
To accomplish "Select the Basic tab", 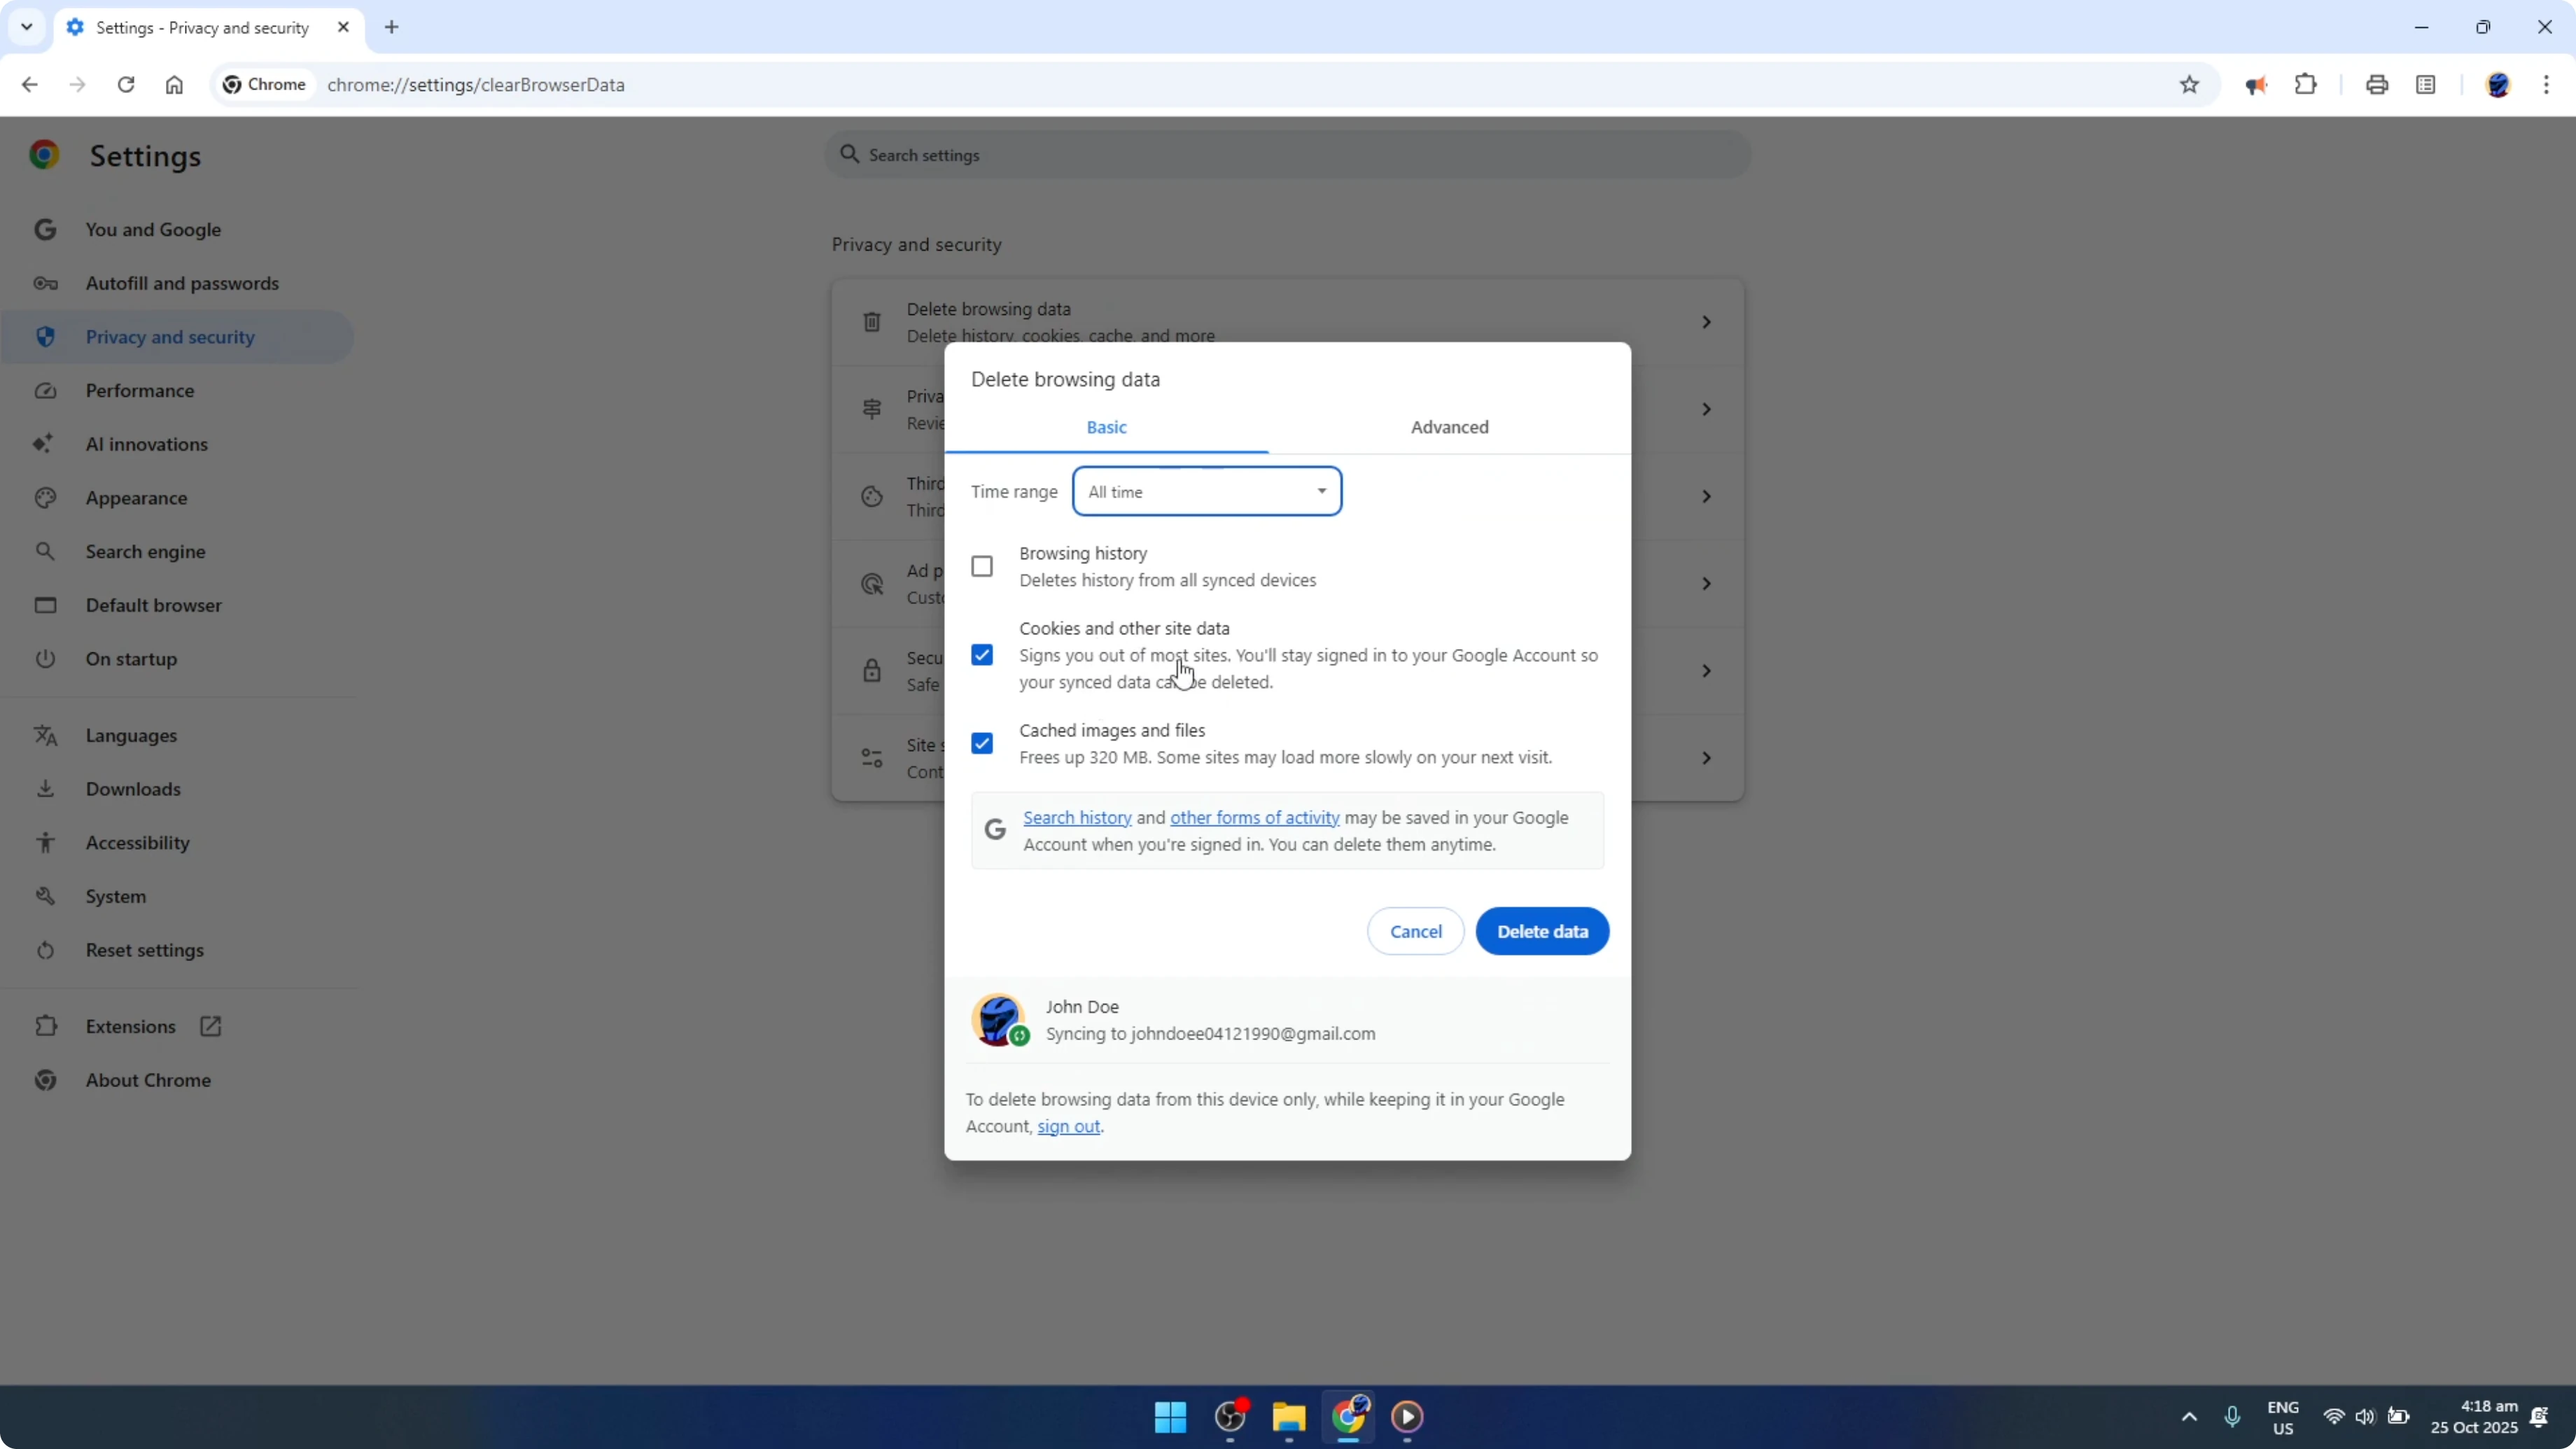I will coord(1106,427).
